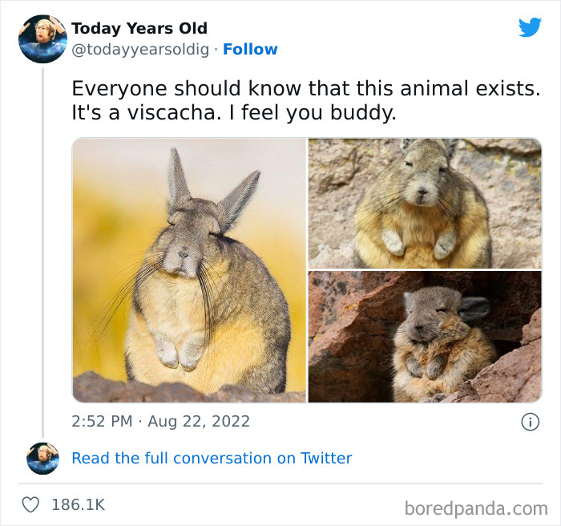The image size is (561, 526).
Task: Click the Aug 22, 2022 date text
Action: click(199, 422)
